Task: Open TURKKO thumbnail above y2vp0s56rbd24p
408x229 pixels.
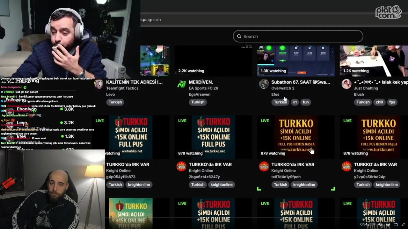Action: 374,137
